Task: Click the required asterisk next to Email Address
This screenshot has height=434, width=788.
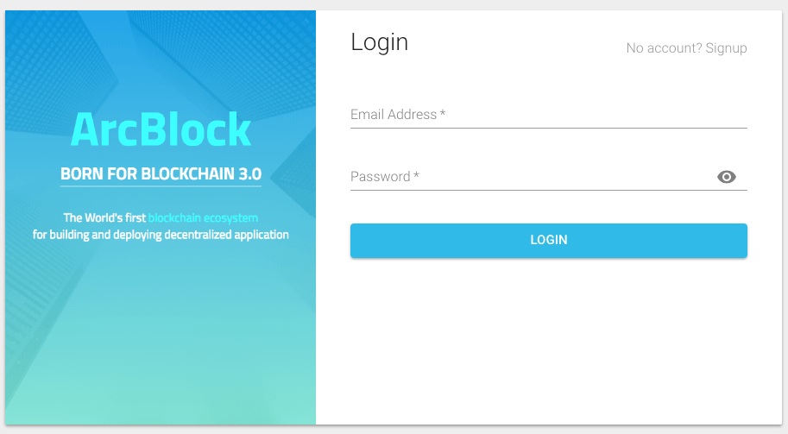Action: coord(443,114)
